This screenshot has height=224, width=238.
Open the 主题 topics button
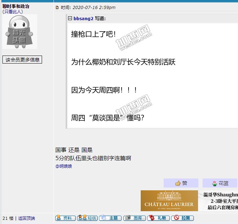click(x=110, y=218)
